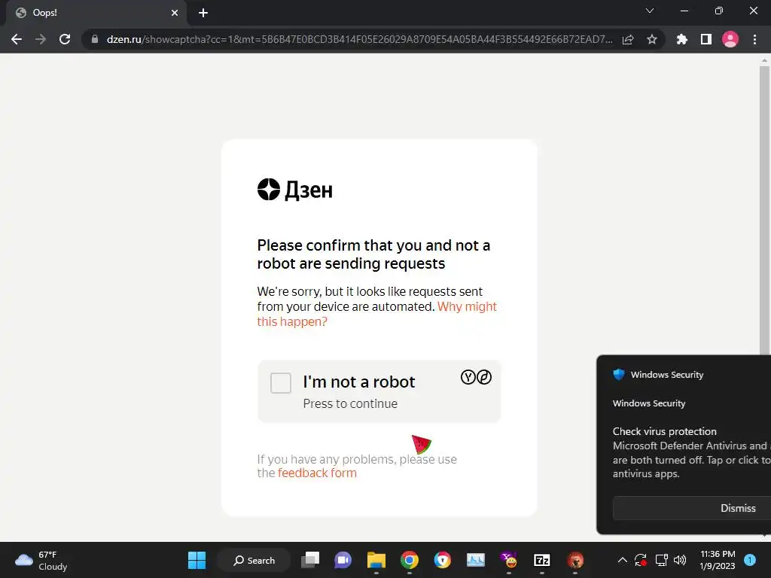The width and height of the screenshot is (771, 578).
Task: Open the tab search dropdown arrow
Action: tap(650, 11)
